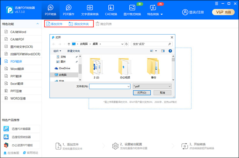This screenshot has width=239, height=158.
Task: Click the navigation pane scroll down arrow
Action: tap(80, 80)
